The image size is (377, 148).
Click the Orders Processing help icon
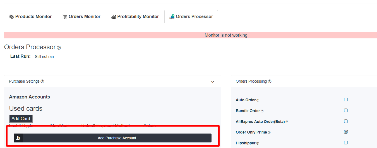coord(270,81)
